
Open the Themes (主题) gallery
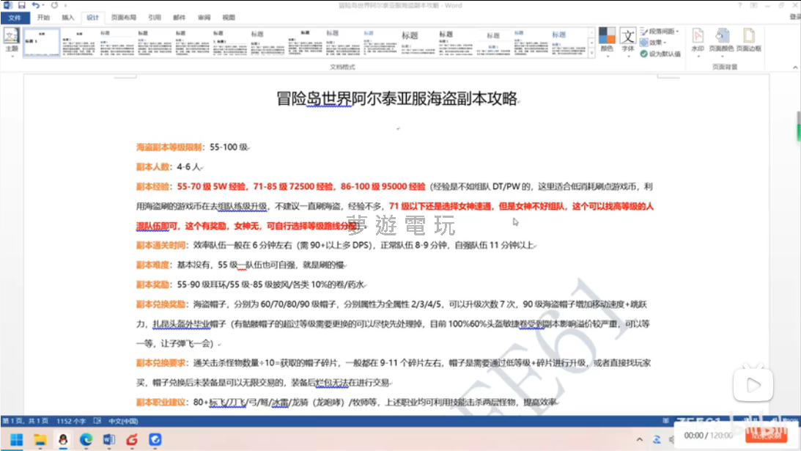click(11, 41)
